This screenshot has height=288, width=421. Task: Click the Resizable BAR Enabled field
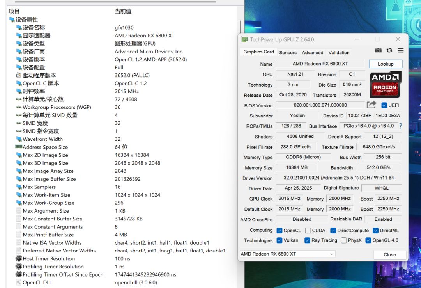pyautogui.click(x=383, y=219)
